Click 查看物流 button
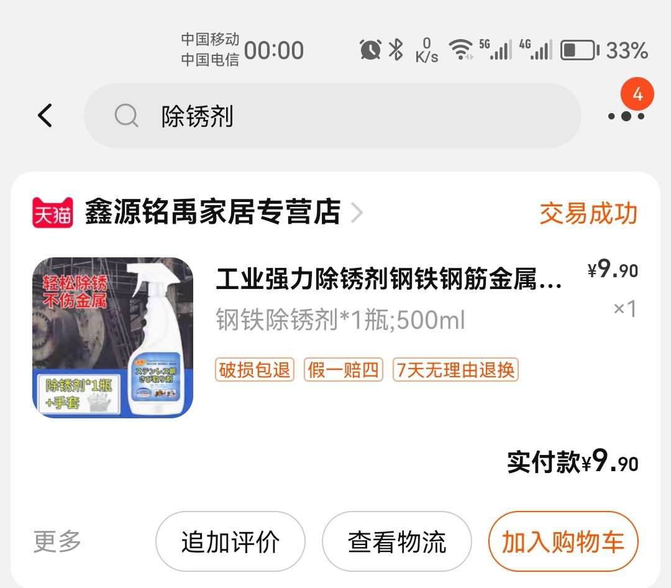Image resolution: width=671 pixels, height=588 pixels. (396, 541)
